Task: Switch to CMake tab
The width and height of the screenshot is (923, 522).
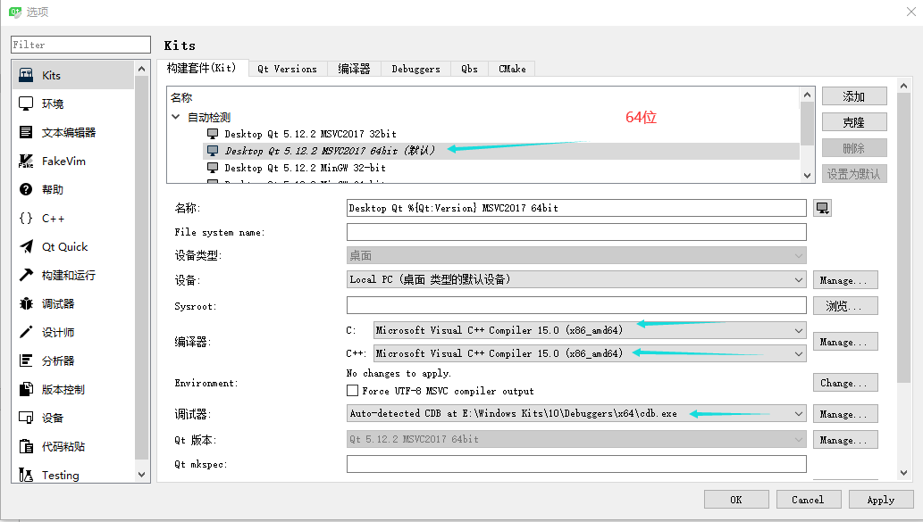Action: click(512, 69)
